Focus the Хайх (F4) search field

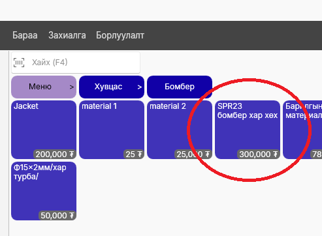pyautogui.click(x=76, y=63)
